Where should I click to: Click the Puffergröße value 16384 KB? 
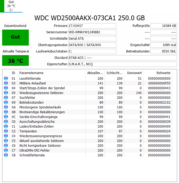tap(164, 26)
